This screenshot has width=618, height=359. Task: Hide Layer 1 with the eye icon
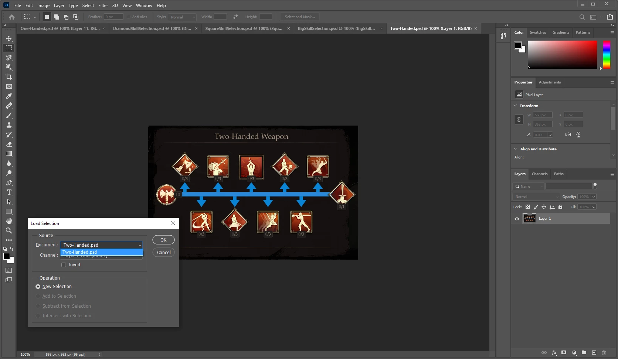click(517, 219)
